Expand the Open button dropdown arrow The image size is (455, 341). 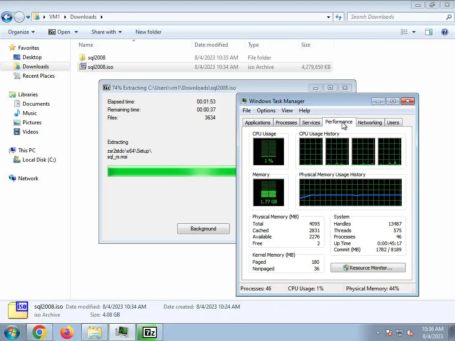pos(76,32)
